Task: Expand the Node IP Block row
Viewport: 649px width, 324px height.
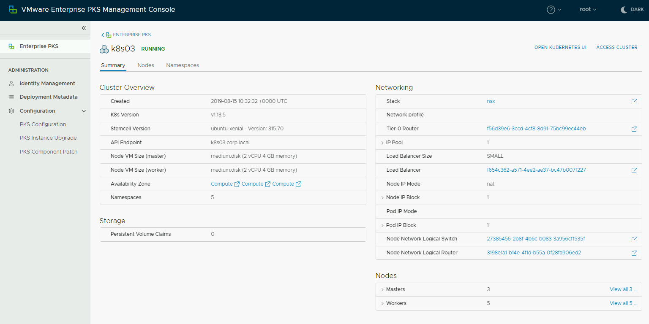Action: click(x=382, y=198)
